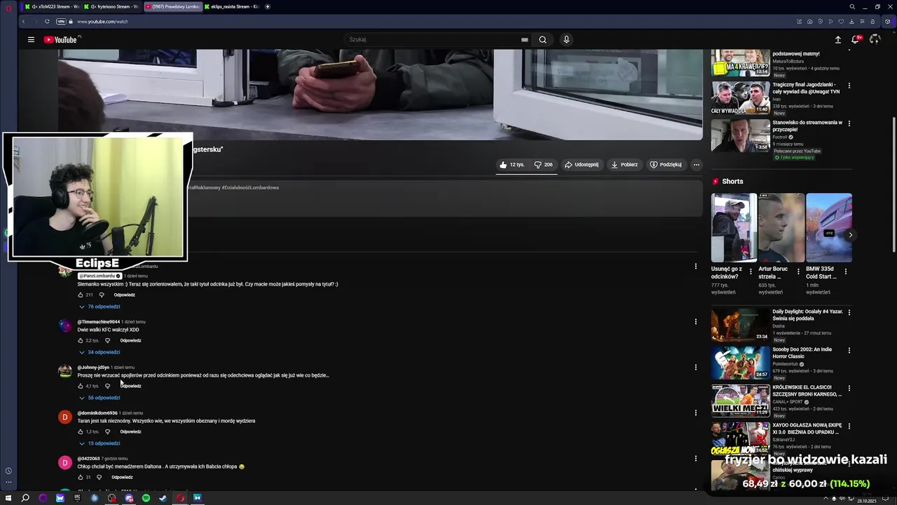Open a new browser tab with plus
Image resolution: width=897 pixels, height=505 pixels.
click(268, 6)
